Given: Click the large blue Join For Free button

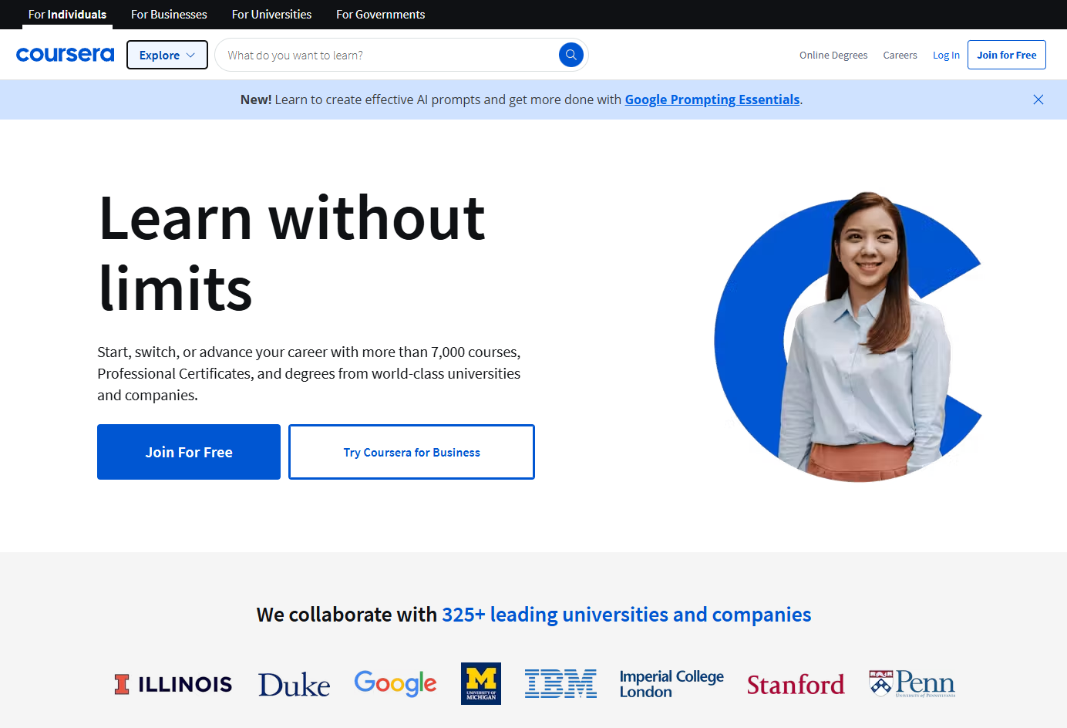Looking at the screenshot, I should click(x=189, y=452).
